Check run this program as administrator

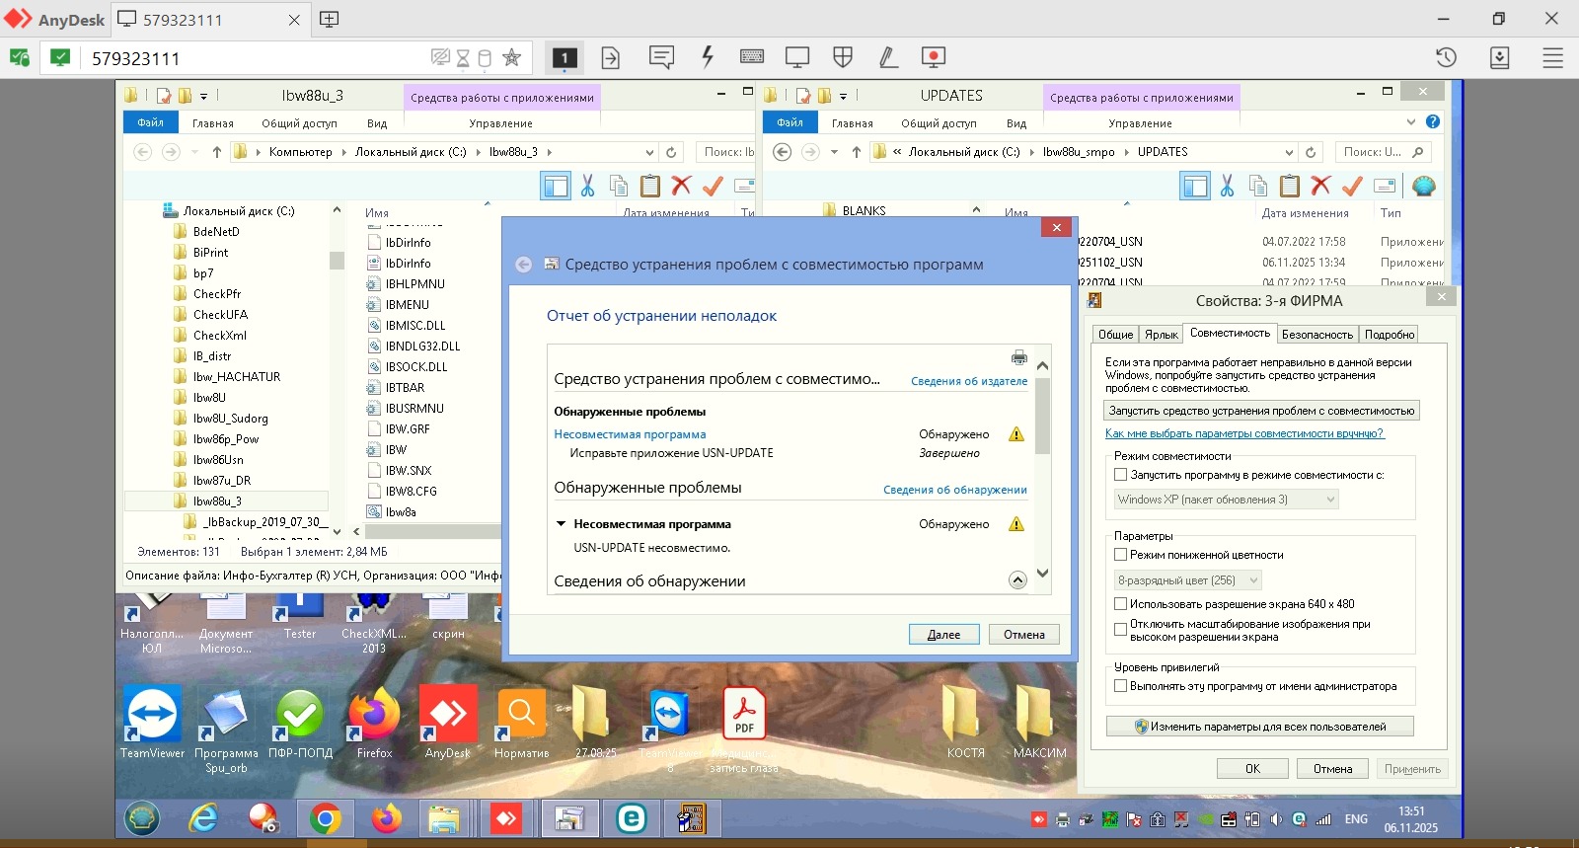coord(1121,686)
